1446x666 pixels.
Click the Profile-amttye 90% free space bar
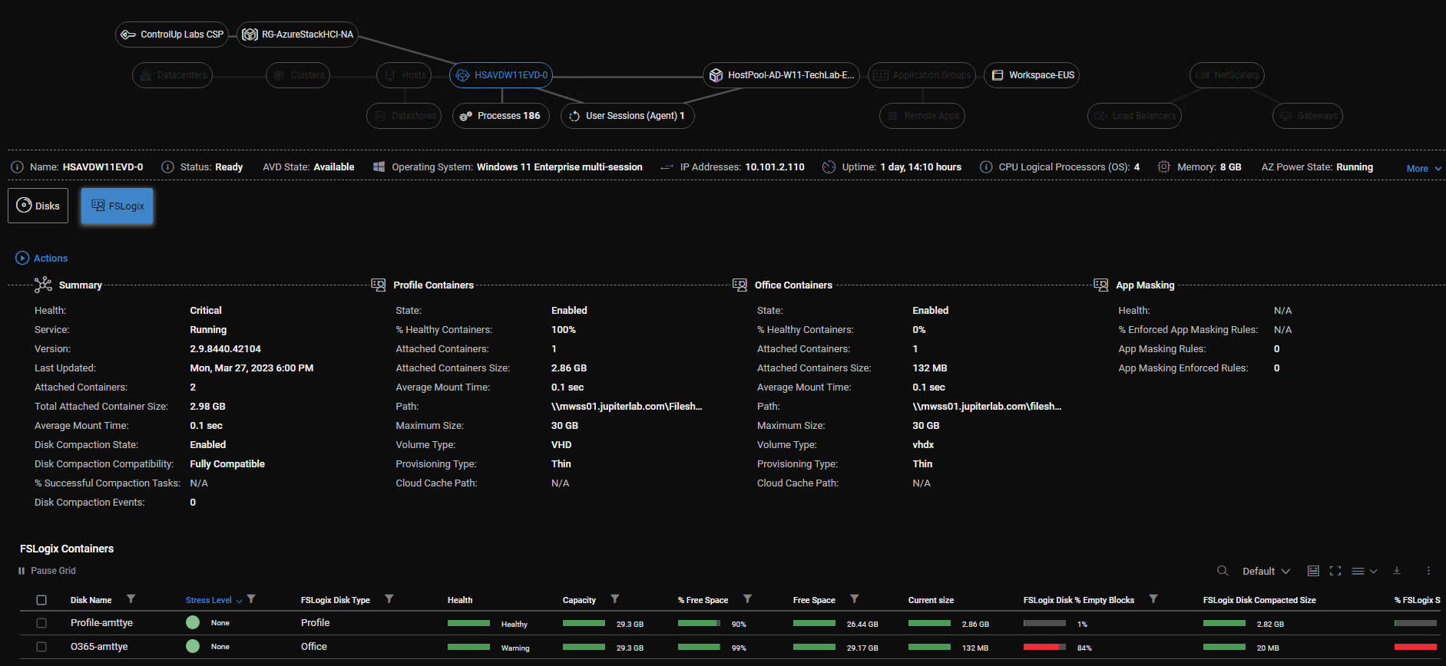699,624
